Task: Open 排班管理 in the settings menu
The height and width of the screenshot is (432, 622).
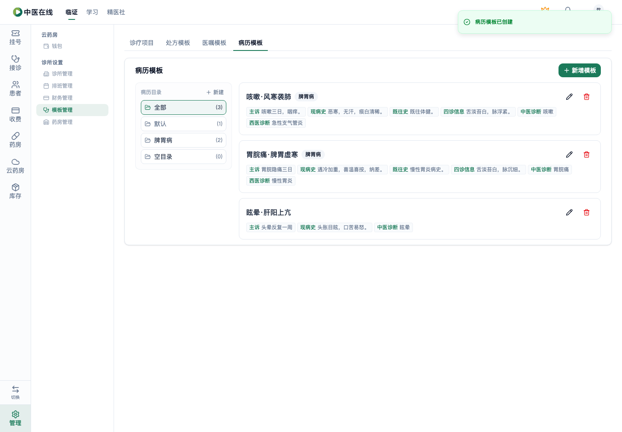Action: (72, 86)
